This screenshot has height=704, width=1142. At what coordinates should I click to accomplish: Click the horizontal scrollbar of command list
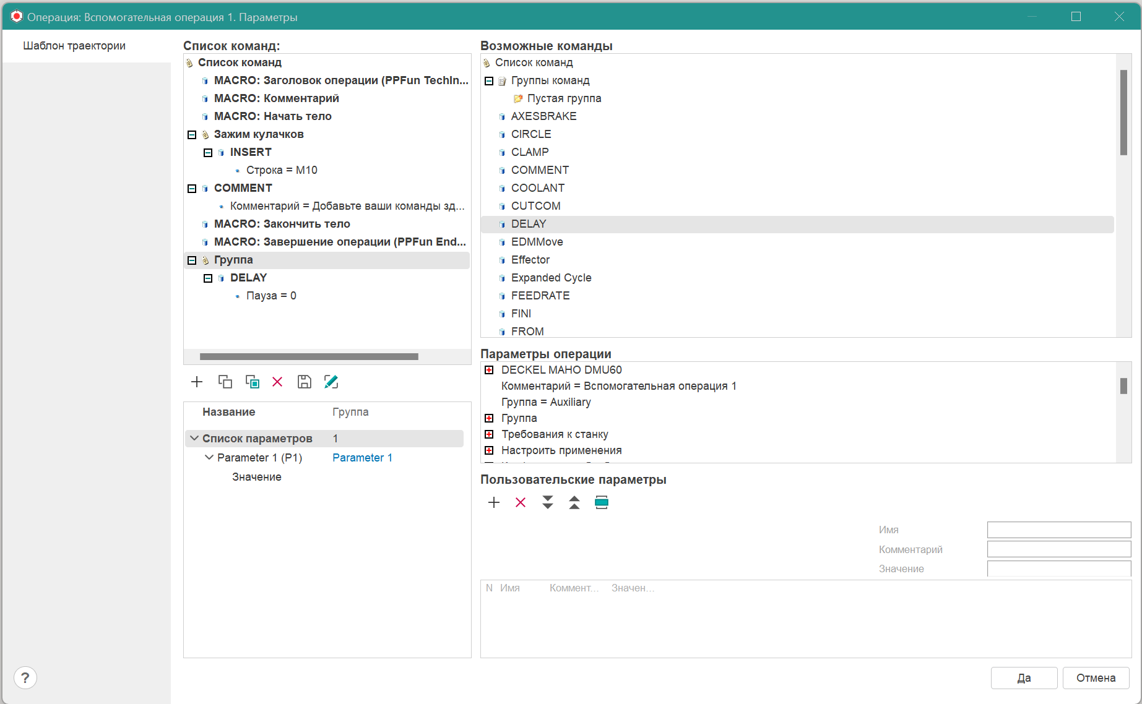tap(309, 356)
